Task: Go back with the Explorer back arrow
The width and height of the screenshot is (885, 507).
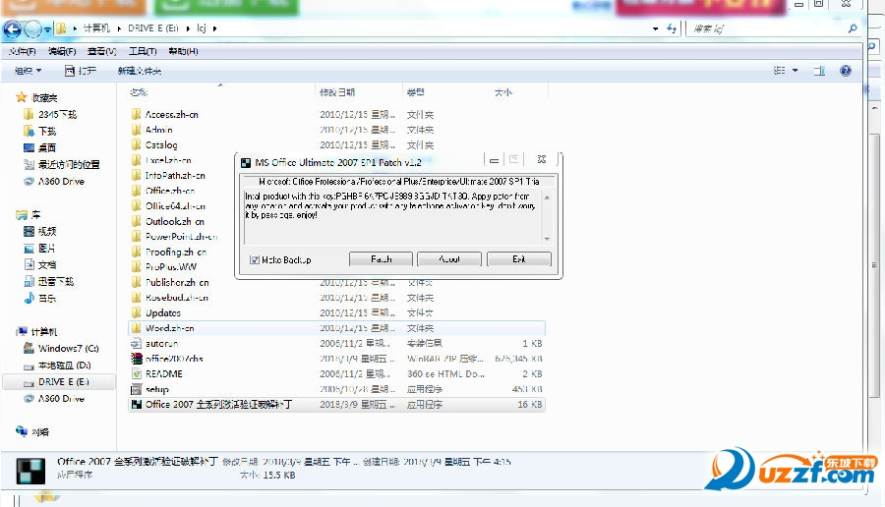Action: click(13, 28)
